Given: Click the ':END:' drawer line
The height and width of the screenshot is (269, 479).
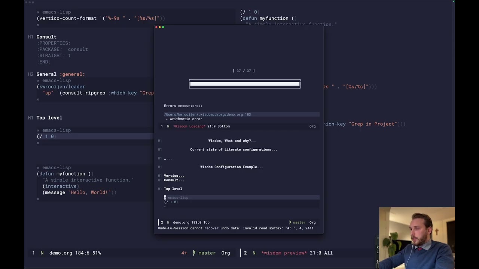Looking at the screenshot, I should (44, 62).
